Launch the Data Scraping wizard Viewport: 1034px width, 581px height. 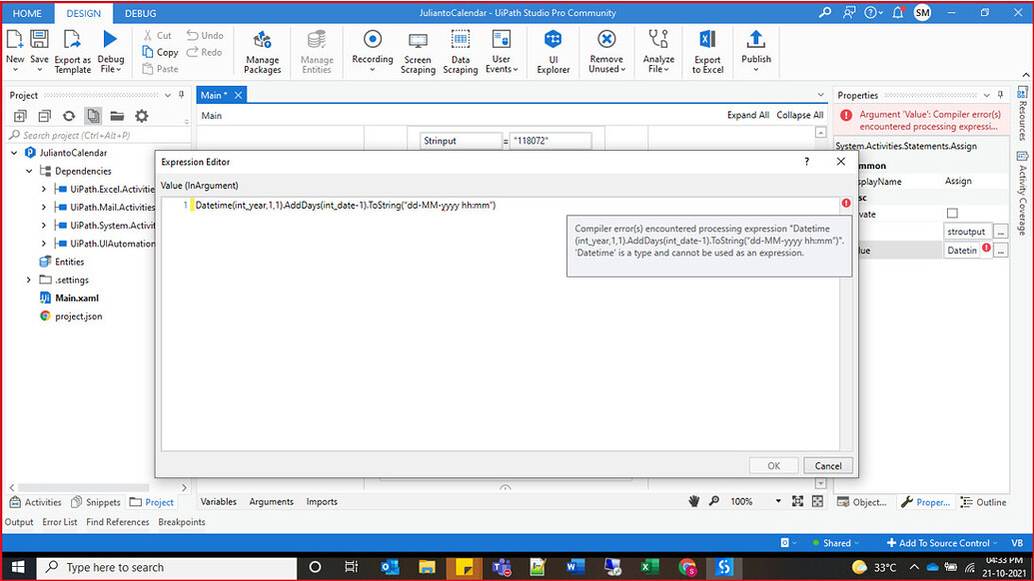pos(461,52)
